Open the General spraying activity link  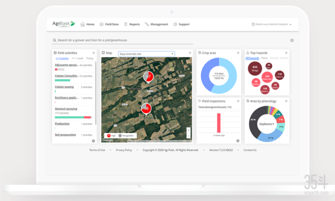(x=66, y=108)
